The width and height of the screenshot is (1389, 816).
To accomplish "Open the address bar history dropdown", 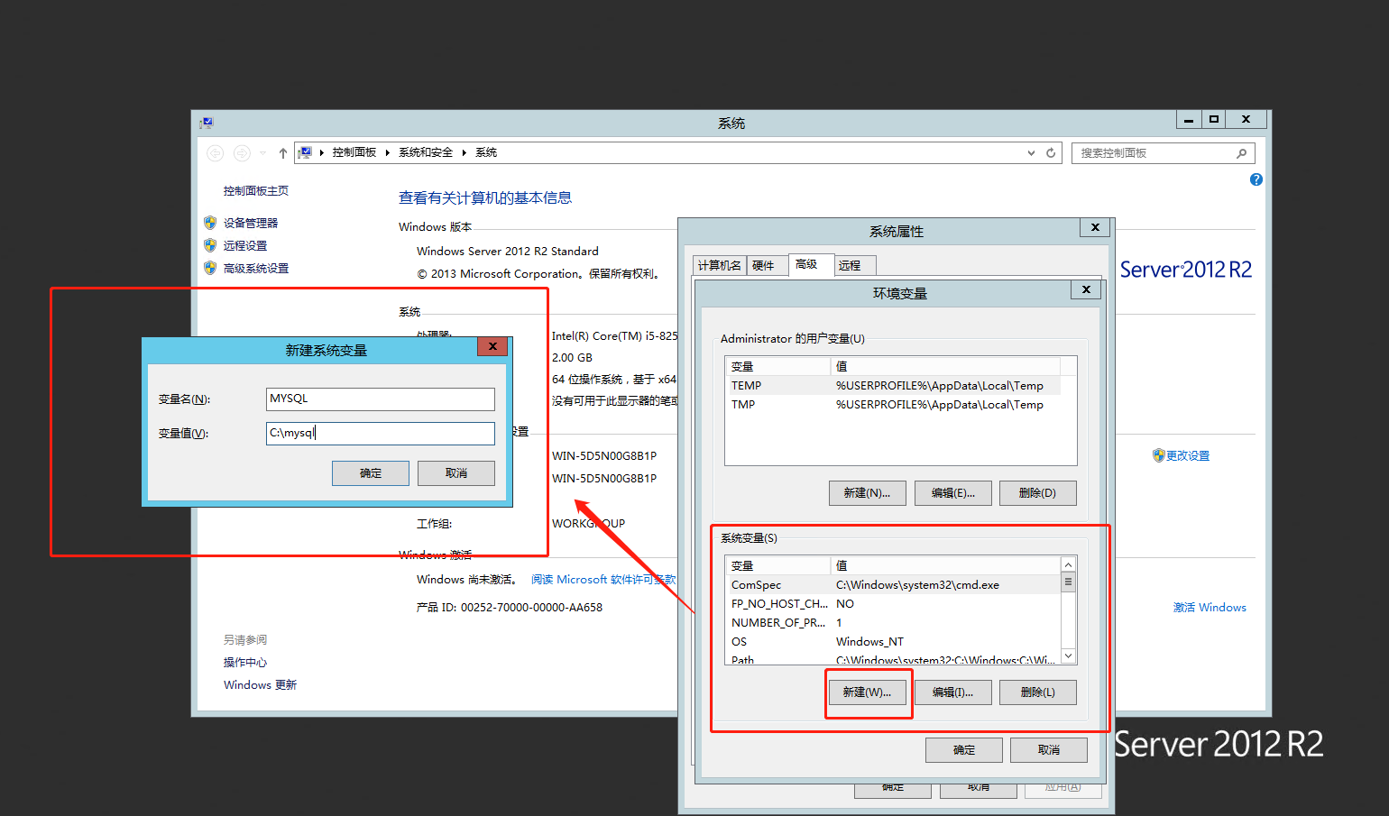I will pos(1030,152).
